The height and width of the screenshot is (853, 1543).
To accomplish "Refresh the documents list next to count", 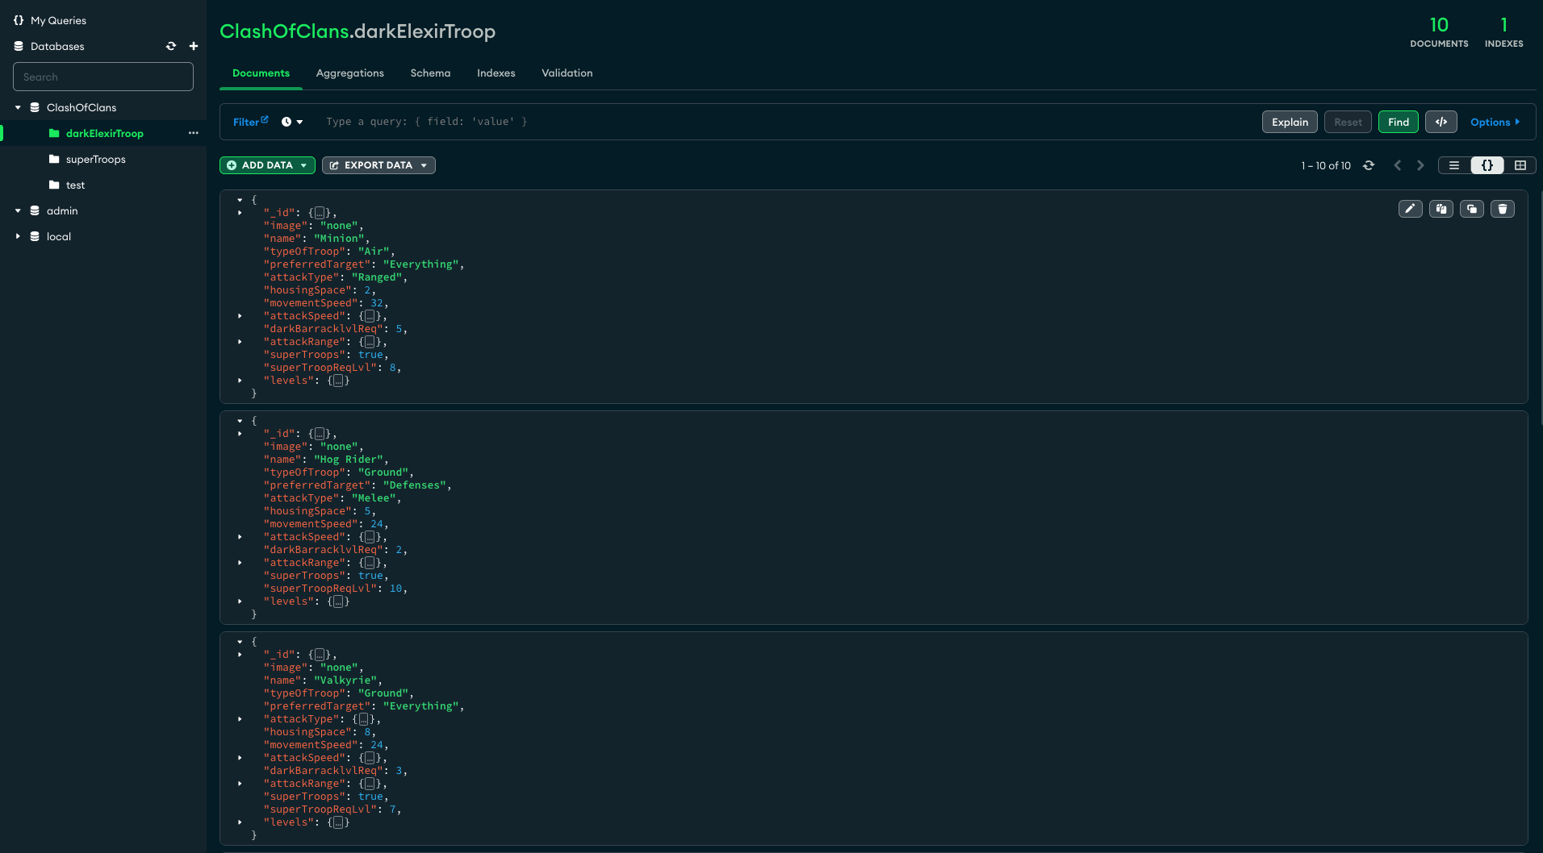I will (x=1369, y=165).
